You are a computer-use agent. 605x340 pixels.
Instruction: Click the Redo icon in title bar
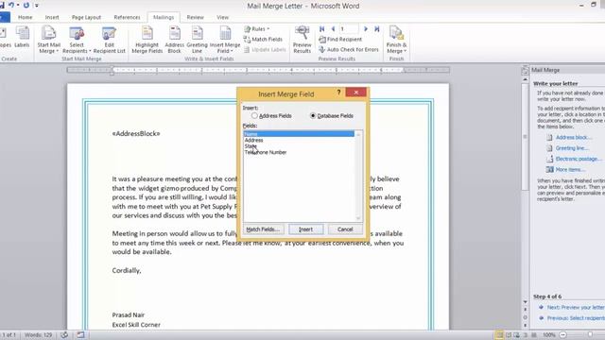(x=26, y=6)
